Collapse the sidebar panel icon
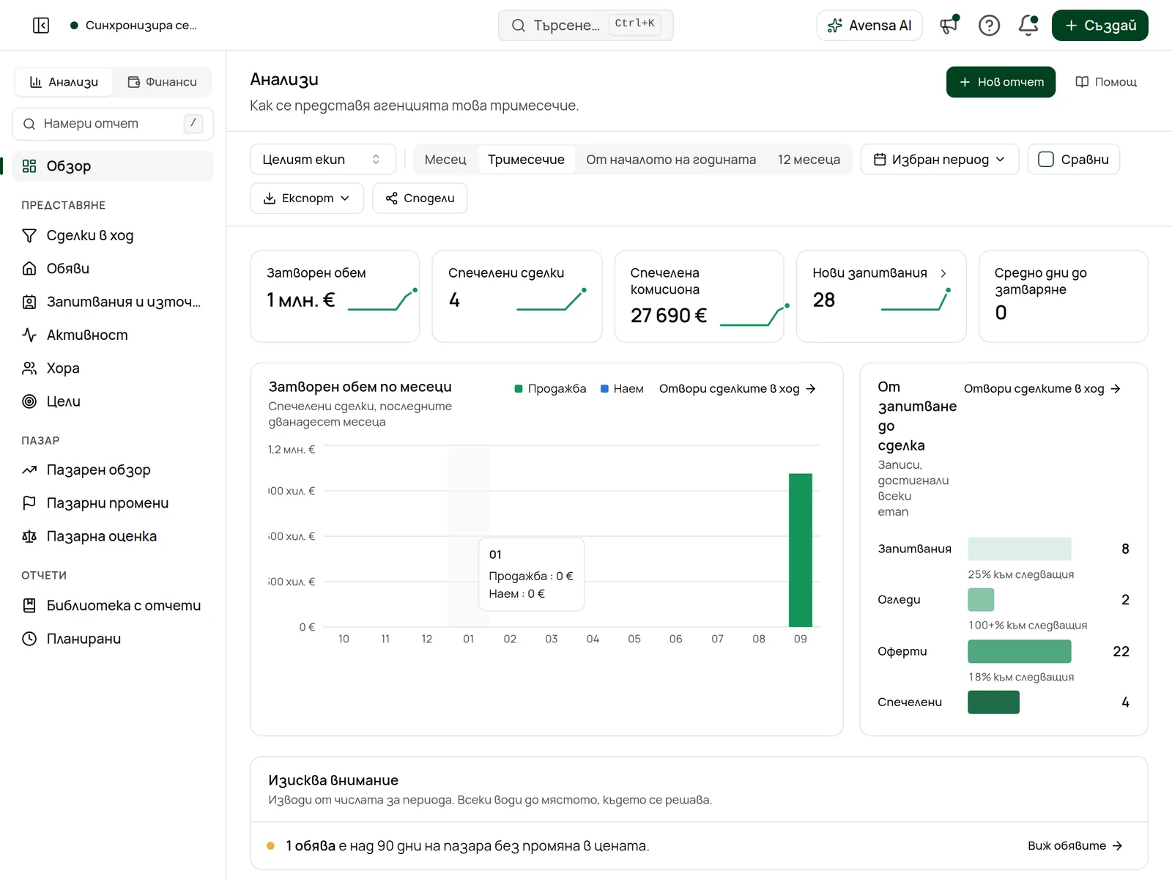 [x=41, y=26]
